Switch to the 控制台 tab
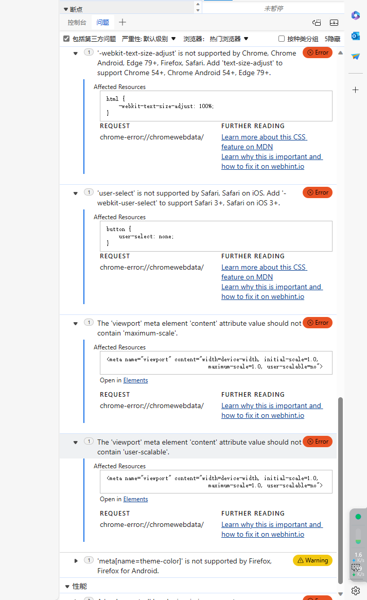367x600 pixels. point(77,23)
